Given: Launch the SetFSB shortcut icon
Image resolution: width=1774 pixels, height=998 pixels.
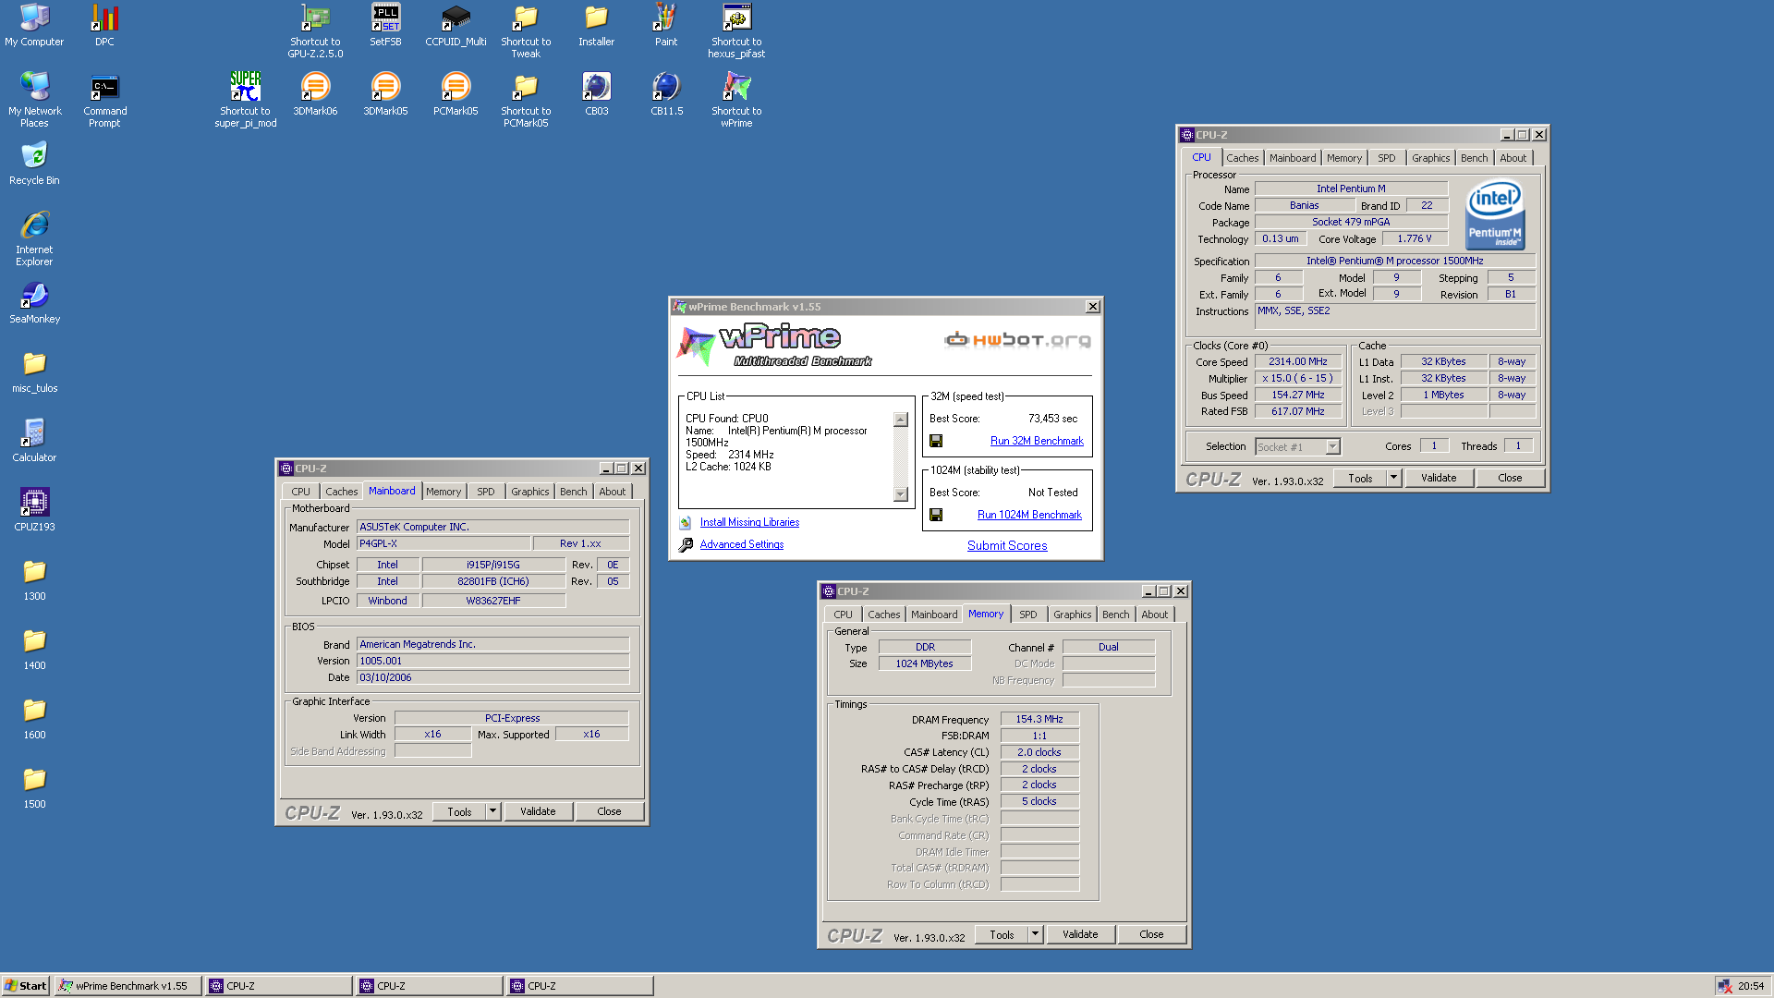Looking at the screenshot, I should coord(385,25).
